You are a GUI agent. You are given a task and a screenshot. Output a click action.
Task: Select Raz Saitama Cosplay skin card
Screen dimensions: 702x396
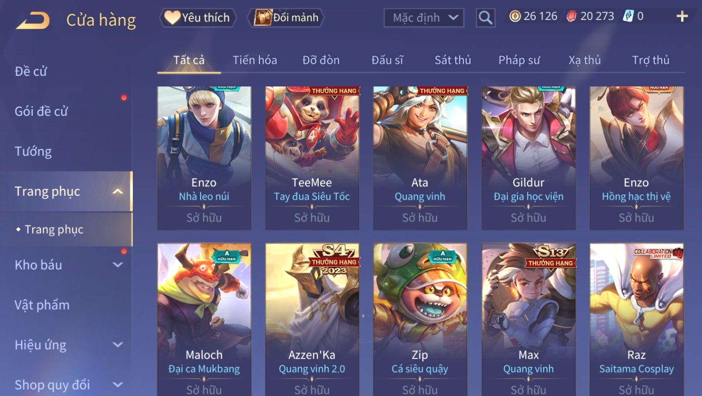click(636, 320)
